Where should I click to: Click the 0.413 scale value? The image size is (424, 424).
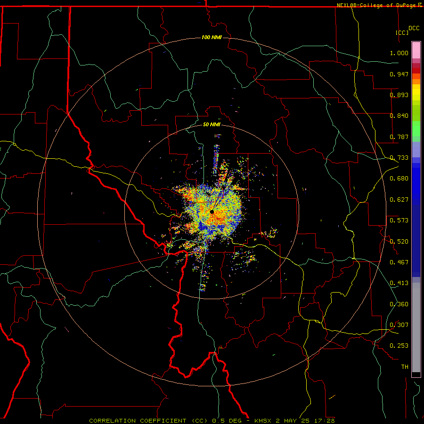coord(399,283)
